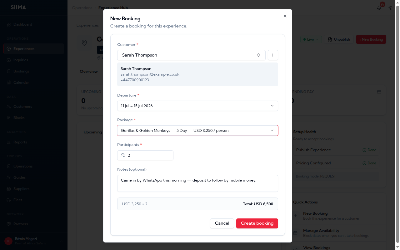Click the Blocks sidebar icon
The image size is (400, 250).
9,118
